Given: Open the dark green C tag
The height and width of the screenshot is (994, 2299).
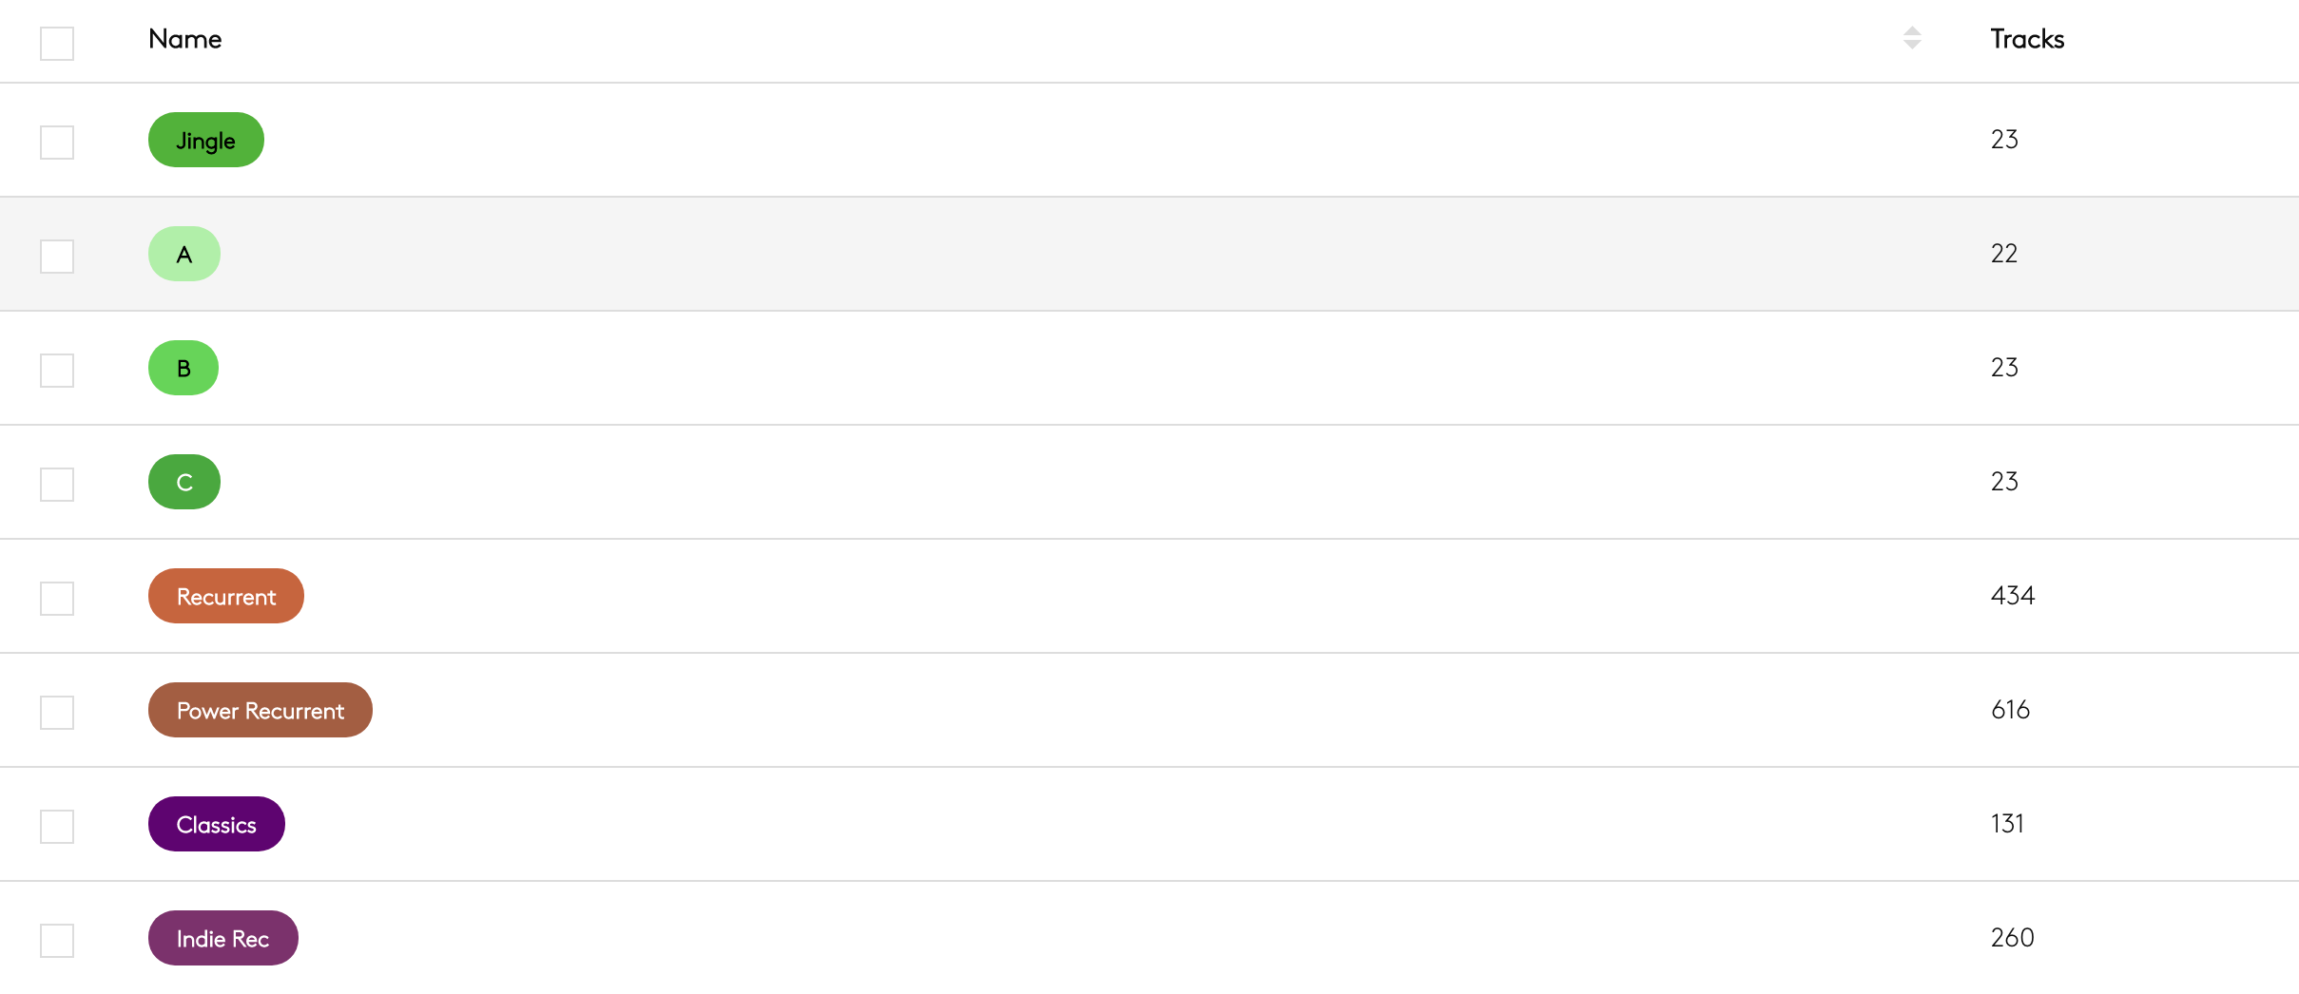Looking at the screenshot, I should 184,482.
